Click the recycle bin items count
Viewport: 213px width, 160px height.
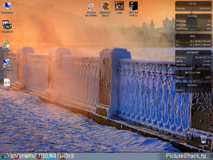pos(180,78)
